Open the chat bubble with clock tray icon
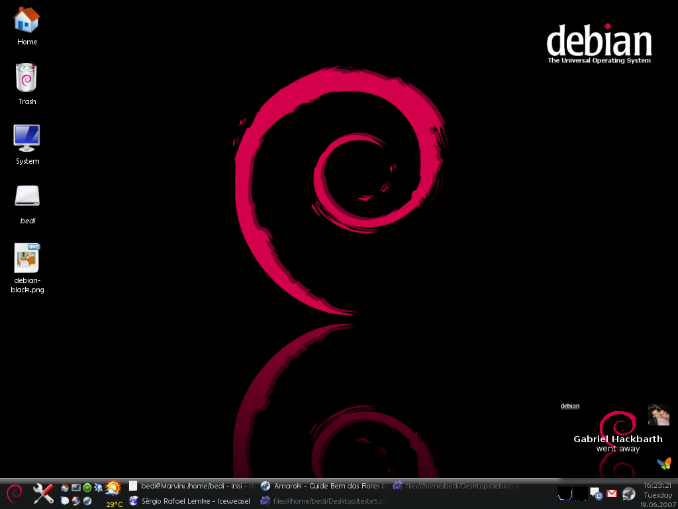678x509 pixels. tap(597, 494)
